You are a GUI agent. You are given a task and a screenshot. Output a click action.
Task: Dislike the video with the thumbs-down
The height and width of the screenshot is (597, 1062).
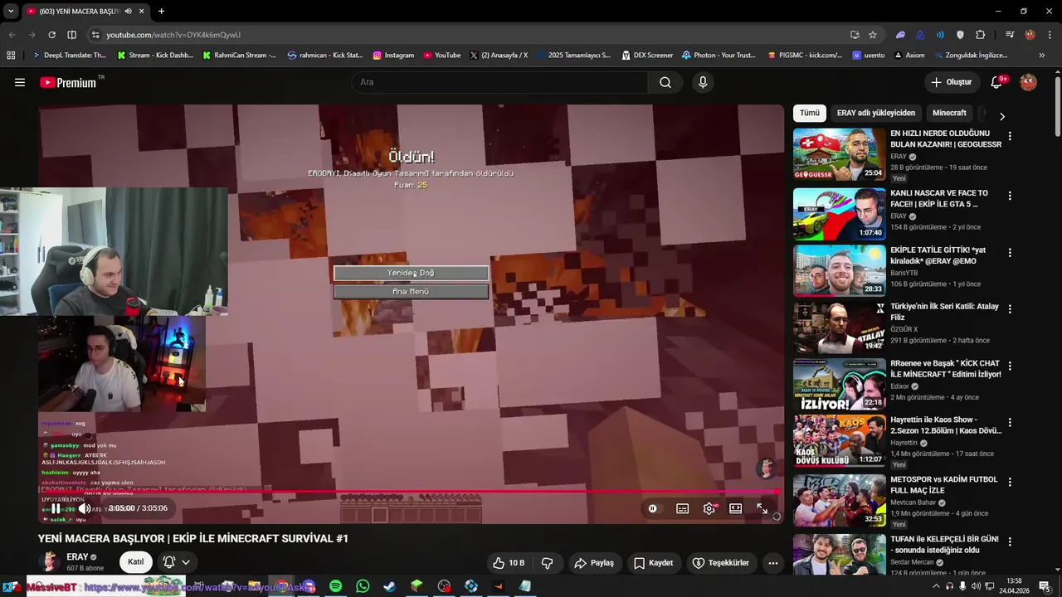pyautogui.click(x=547, y=563)
